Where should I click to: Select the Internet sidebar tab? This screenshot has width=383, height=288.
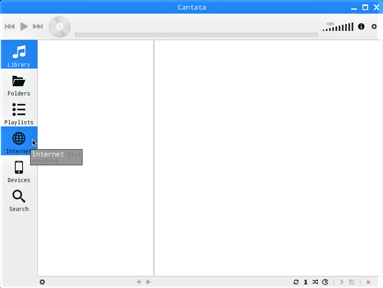(x=19, y=141)
